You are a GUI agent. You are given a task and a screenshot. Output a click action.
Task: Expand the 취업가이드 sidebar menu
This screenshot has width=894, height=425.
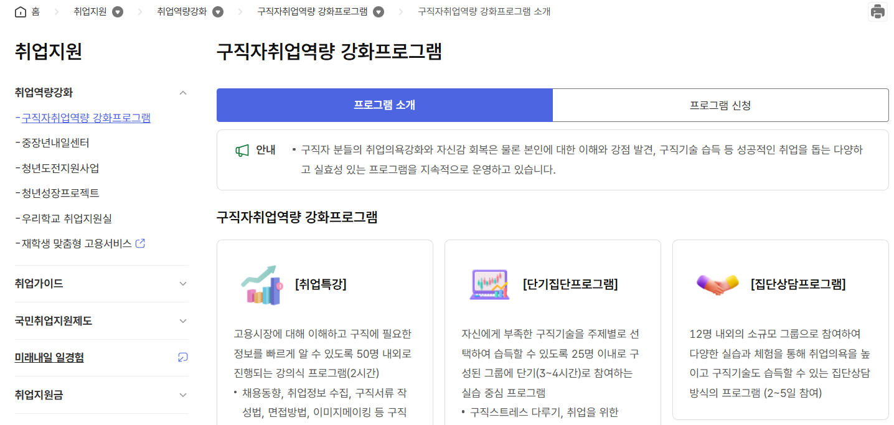183,283
